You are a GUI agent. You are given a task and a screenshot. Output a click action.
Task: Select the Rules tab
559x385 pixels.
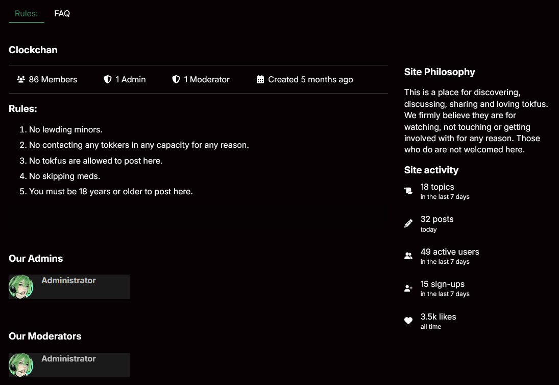(27, 14)
